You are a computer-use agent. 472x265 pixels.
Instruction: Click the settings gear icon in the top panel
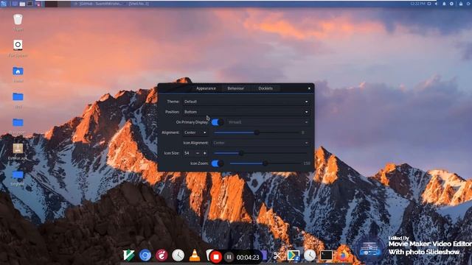(x=451, y=4)
